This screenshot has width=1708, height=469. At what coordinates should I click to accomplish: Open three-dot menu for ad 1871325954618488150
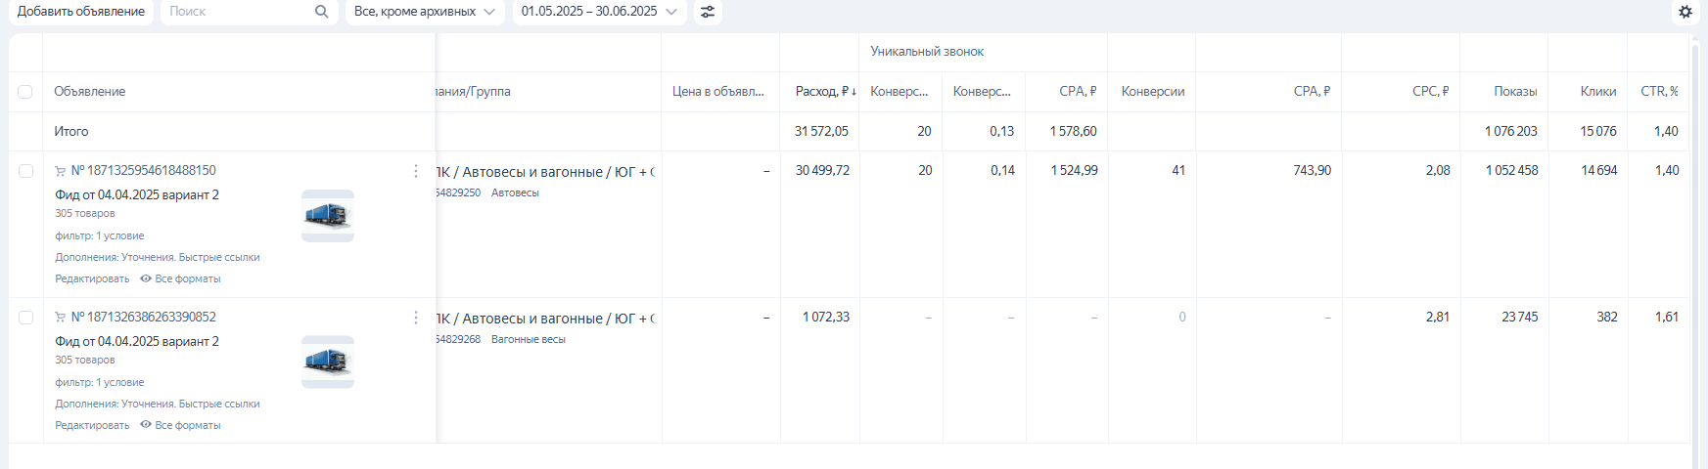click(x=416, y=171)
